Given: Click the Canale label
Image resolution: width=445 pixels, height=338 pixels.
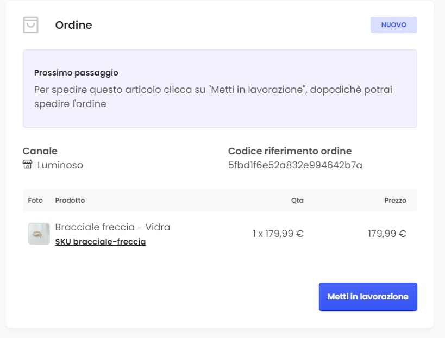Looking at the screenshot, I should (40, 151).
